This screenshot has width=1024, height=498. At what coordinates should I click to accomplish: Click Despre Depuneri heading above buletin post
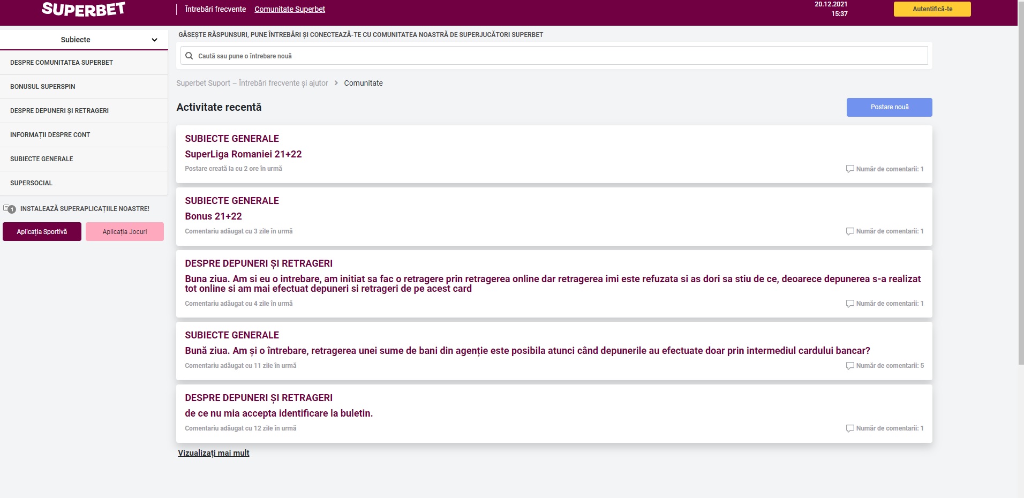259,398
